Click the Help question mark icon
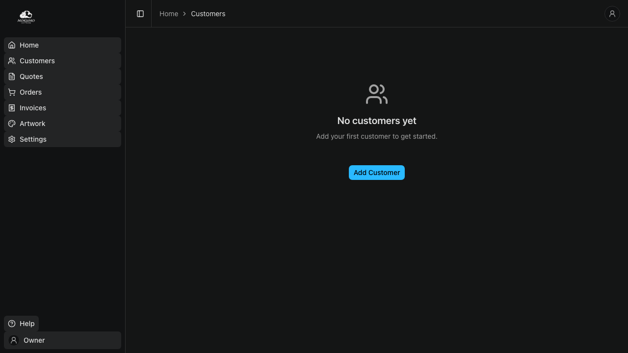This screenshot has width=628, height=353. point(12,324)
